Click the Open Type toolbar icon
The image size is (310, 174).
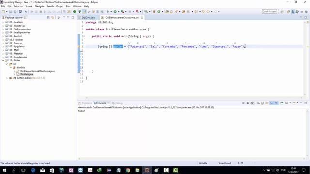click(x=167, y=12)
